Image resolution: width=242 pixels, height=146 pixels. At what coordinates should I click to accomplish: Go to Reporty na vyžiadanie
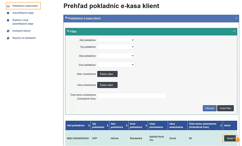[x=24, y=38]
